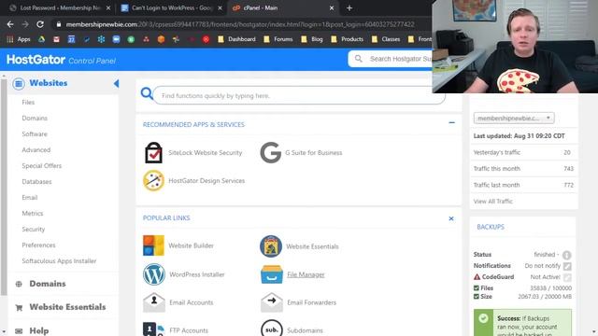Open the FTP Accounts icon
Image resolution: width=598 pixels, height=336 pixels.
click(153, 329)
